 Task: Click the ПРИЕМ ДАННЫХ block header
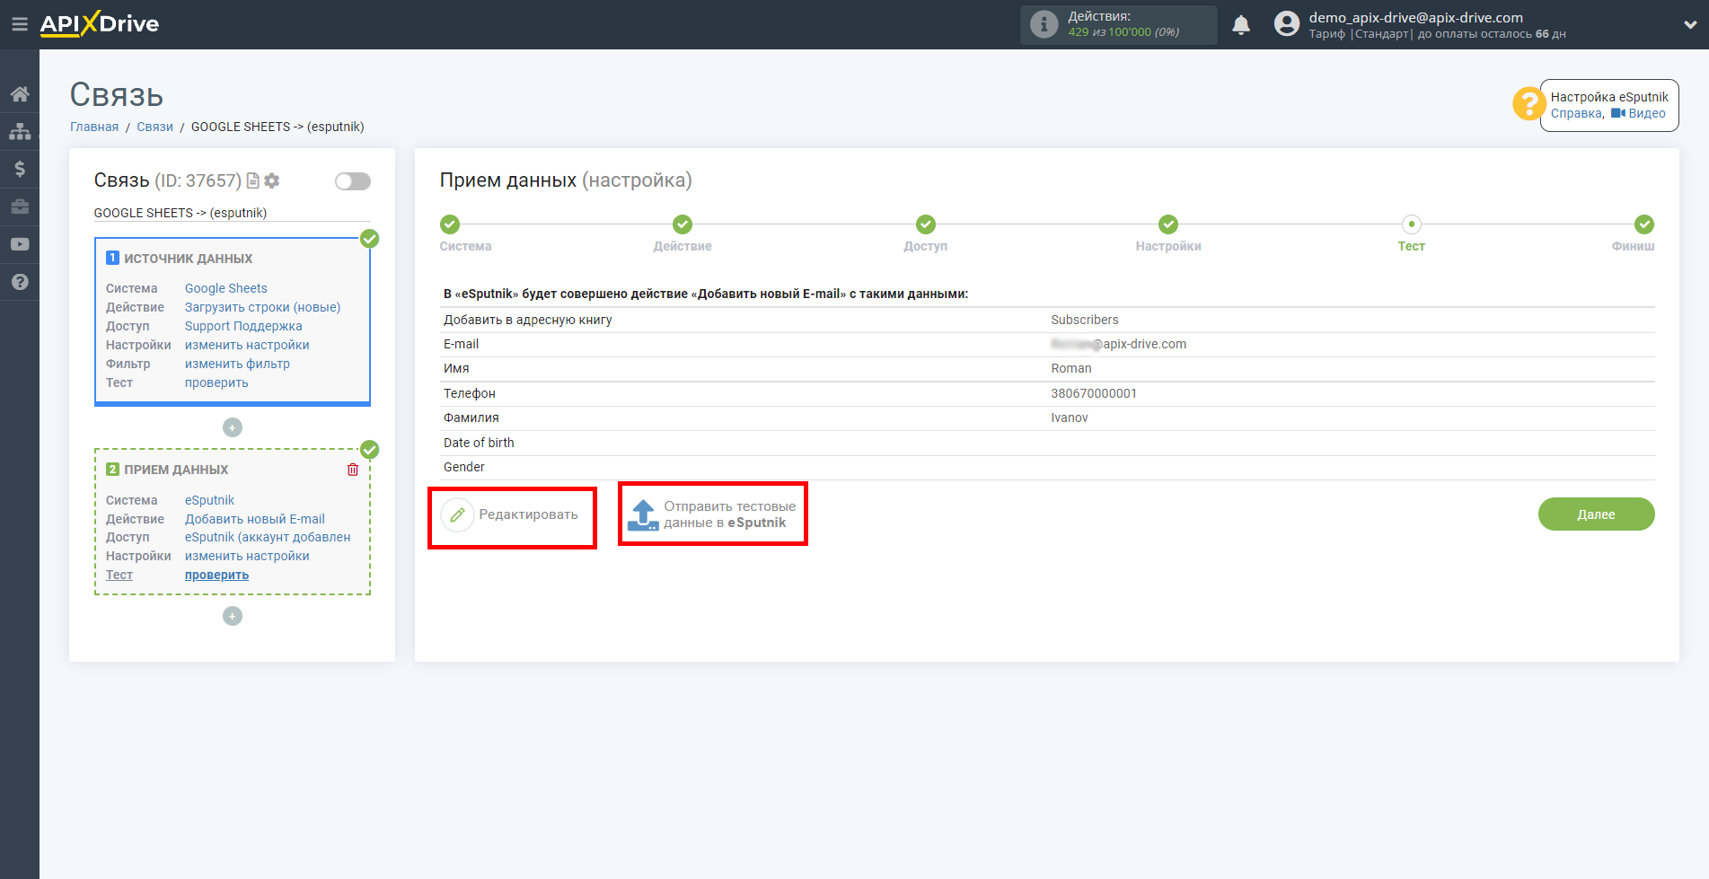175,470
